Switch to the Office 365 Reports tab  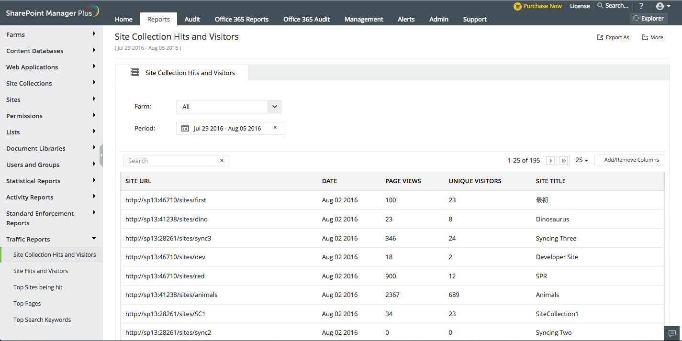pos(242,19)
